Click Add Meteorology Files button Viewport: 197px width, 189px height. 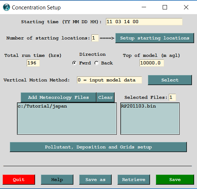[x=59, y=97]
